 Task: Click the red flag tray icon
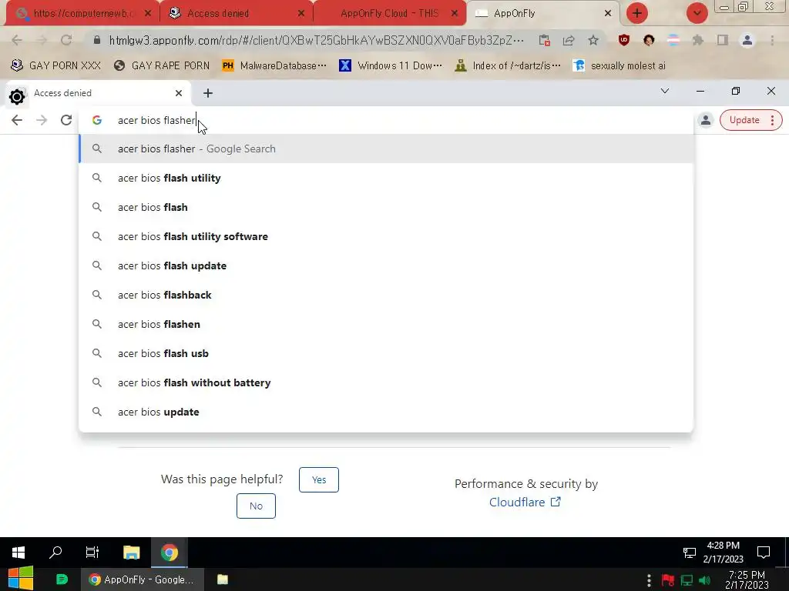(x=668, y=580)
